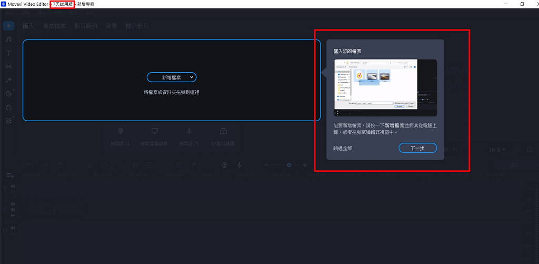Switch to the 匯入 tab
Viewport: 539px width, 264px height.
[x=28, y=26]
